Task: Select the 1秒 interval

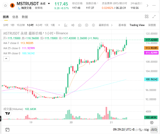Action: tap(12, 25)
